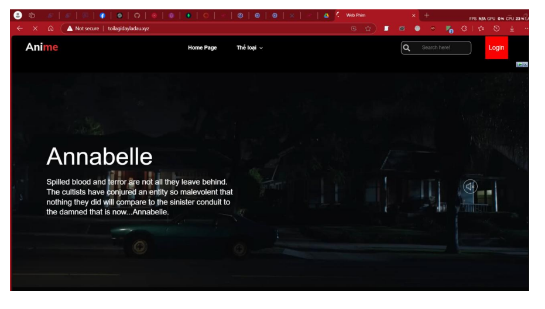This screenshot has width=545, height=309.
Task: Open the browser downloads icon
Action: (x=512, y=29)
